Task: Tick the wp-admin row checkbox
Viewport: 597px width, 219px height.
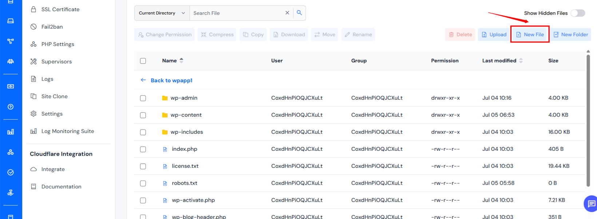Action: (143, 98)
